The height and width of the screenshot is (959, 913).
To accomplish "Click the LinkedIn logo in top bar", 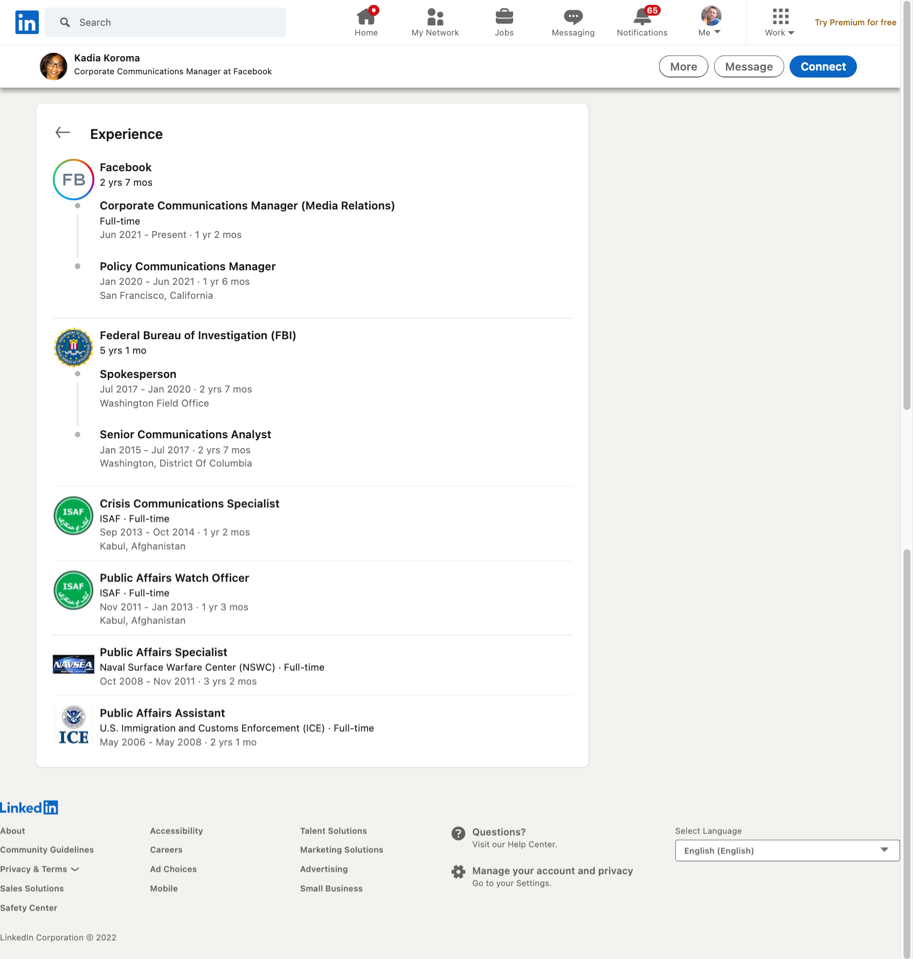I will click(27, 22).
